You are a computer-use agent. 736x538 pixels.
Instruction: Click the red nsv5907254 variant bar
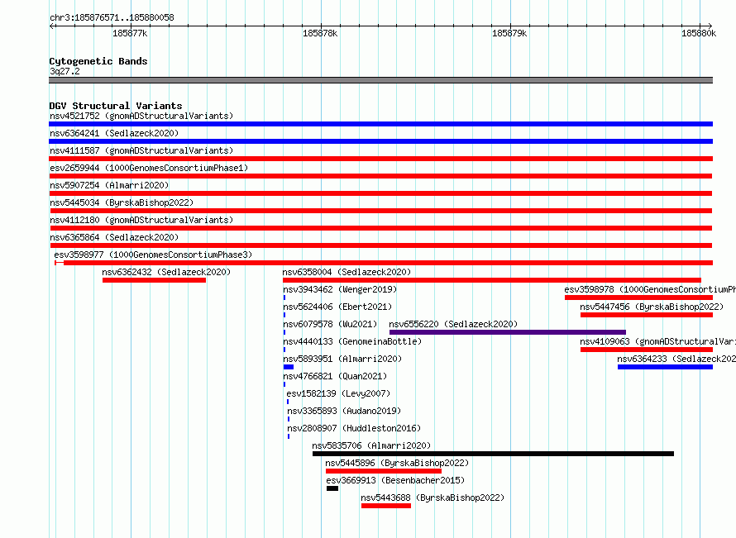pyautogui.click(x=380, y=193)
